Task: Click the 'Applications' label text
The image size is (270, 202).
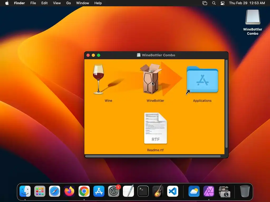Action: coord(202,101)
